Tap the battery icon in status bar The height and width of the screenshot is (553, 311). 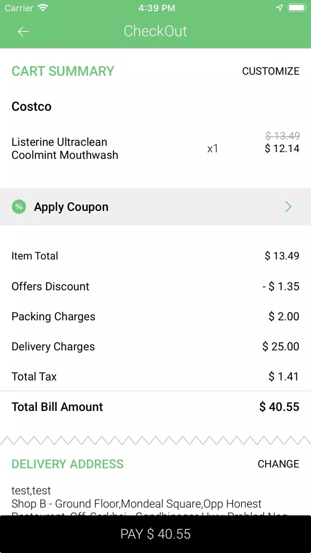pyautogui.click(x=296, y=8)
